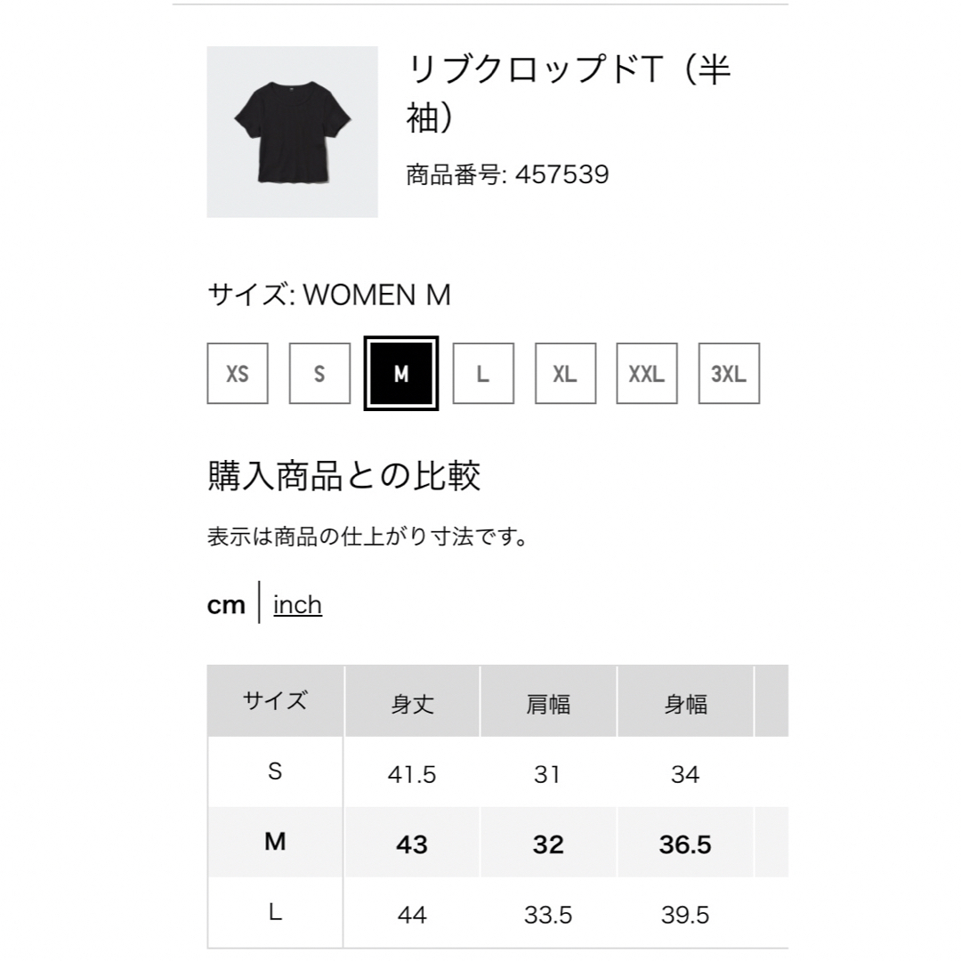Click the 購入商品との比較 heading
The image size is (961, 961).
343,475
